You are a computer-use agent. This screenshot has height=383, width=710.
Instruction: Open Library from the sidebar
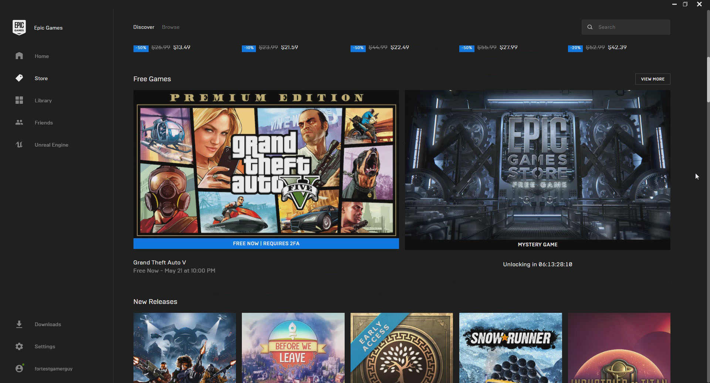coord(43,100)
